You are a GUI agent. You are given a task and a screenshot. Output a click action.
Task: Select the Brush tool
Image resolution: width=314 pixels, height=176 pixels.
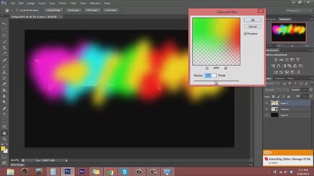click(x=4, y=66)
